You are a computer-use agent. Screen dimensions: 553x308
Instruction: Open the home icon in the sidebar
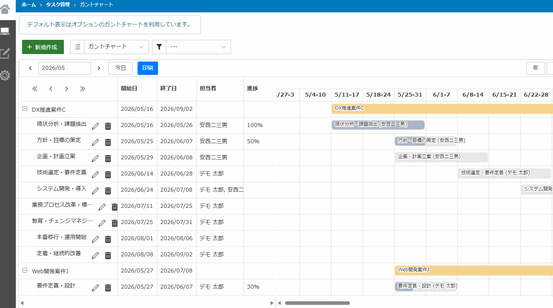(x=5, y=8)
